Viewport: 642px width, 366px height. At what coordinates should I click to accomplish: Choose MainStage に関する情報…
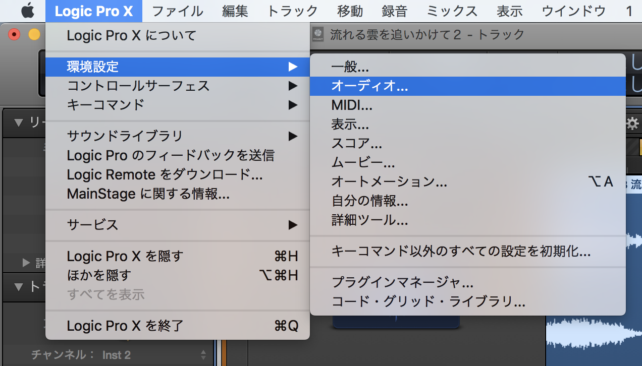point(177,194)
